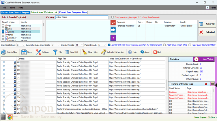Screen dimensions: 217x121
Task: Click the Search Engine column header
Action: click(x=10, y=22)
